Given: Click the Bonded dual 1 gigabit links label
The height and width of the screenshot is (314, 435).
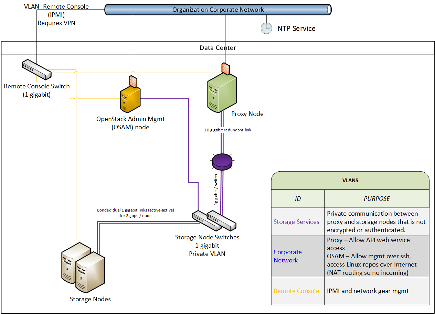Looking at the screenshot, I should point(136,212).
